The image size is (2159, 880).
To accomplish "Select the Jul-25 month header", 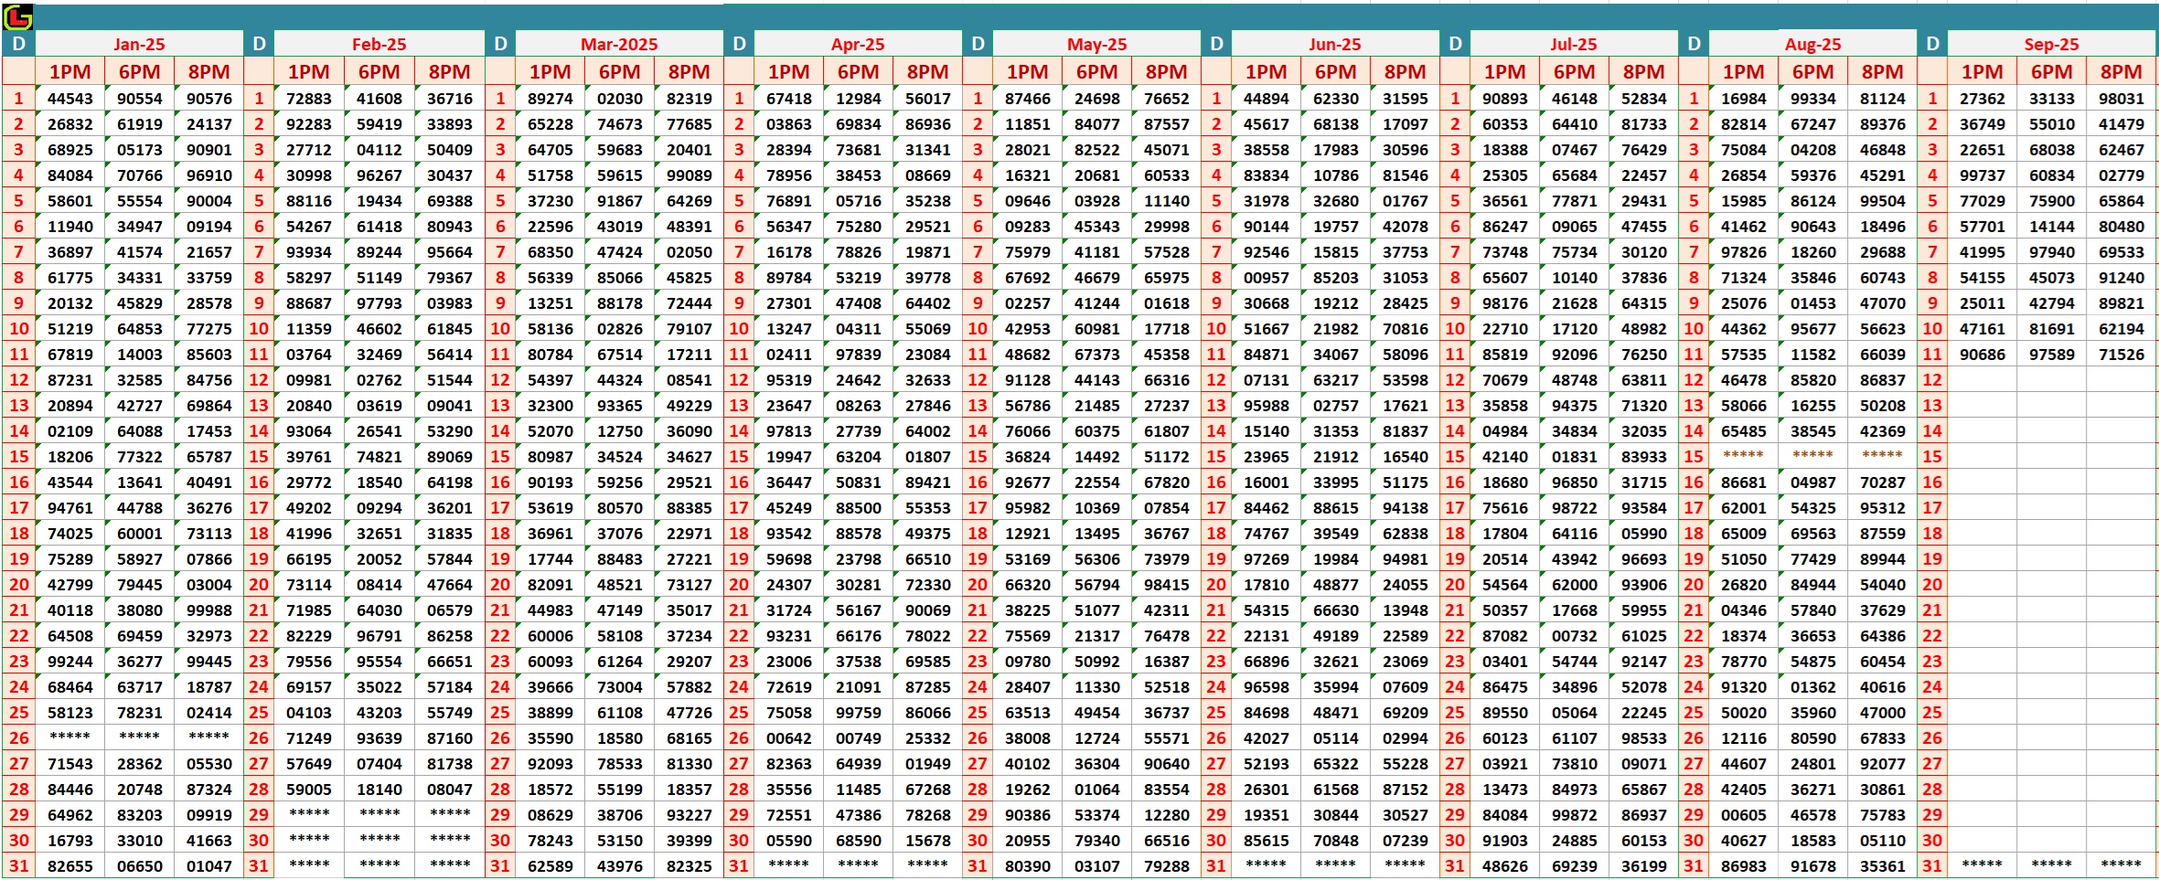I will click(x=1574, y=44).
